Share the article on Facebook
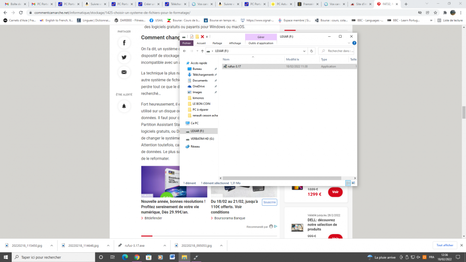The height and width of the screenshot is (262, 466). pyautogui.click(x=124, y=43)
